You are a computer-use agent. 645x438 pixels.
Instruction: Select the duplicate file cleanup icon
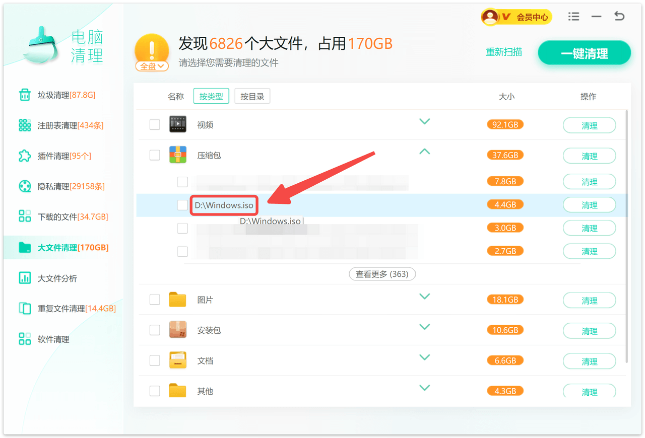25,309
